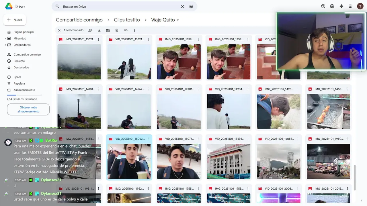This screenshot has height=206, width=367.
Task: Click the image type icon of IMG_20251101_1952
Action: pos(110,189)
